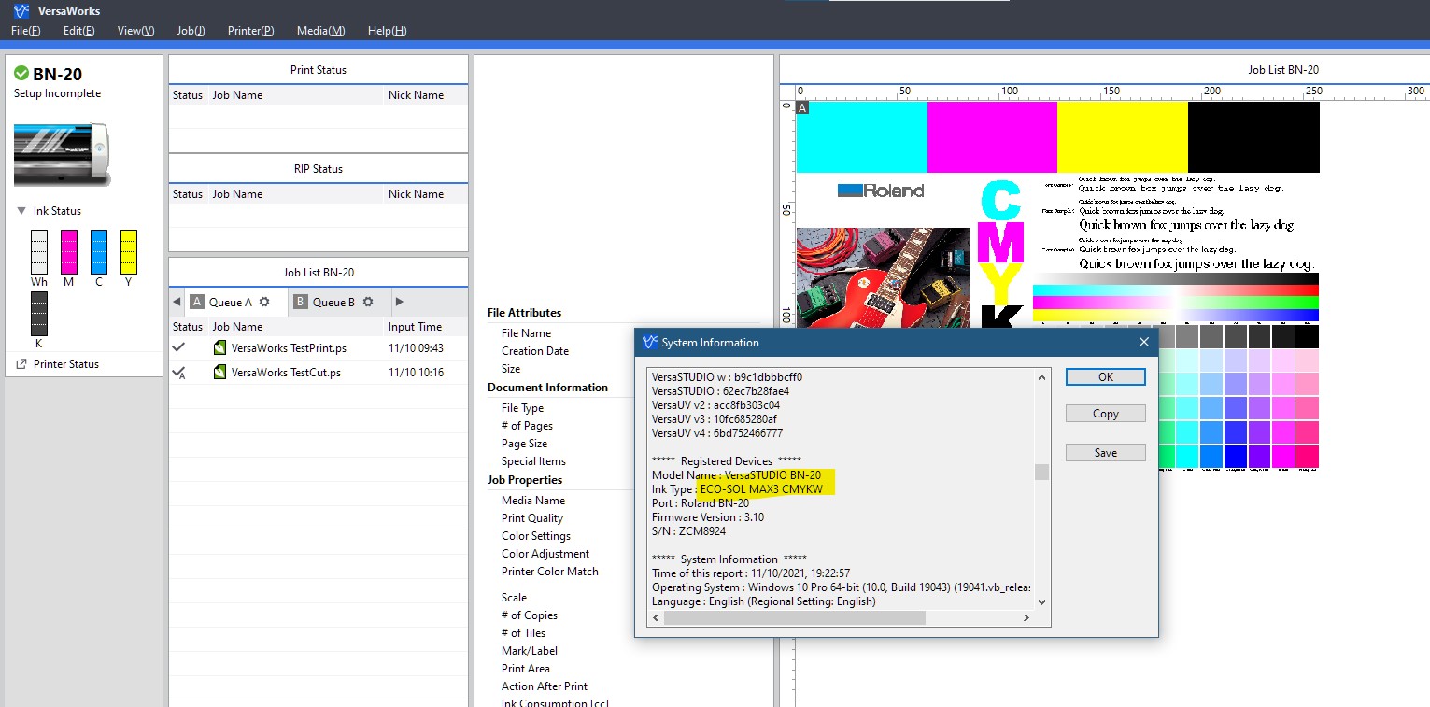The height and width of the screenshot is (707, 1430).
Task: Select the VersaWorks TestCut.ps job
Action: click(319, 372)
